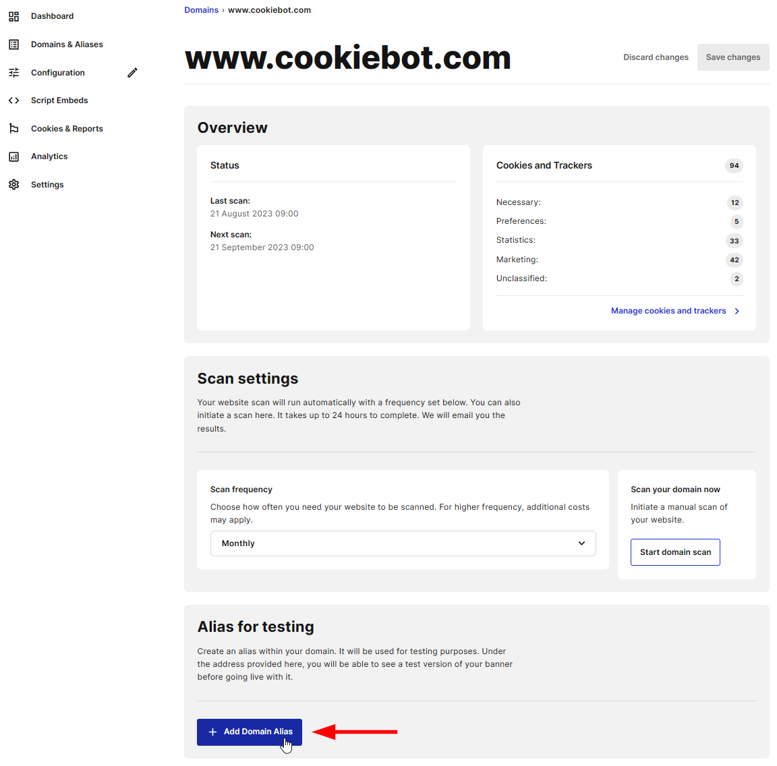Screen dimensions: 777x766
Task: Click the Script Embeds code brackets icon
Action: [x=14, y=100]
